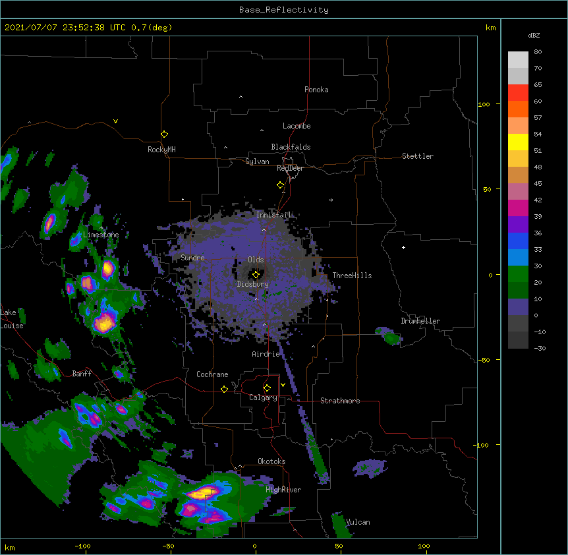Click the intense storm core northwest of HighRiver
This screenshot has height=555, width=568.
click(205, 492)
